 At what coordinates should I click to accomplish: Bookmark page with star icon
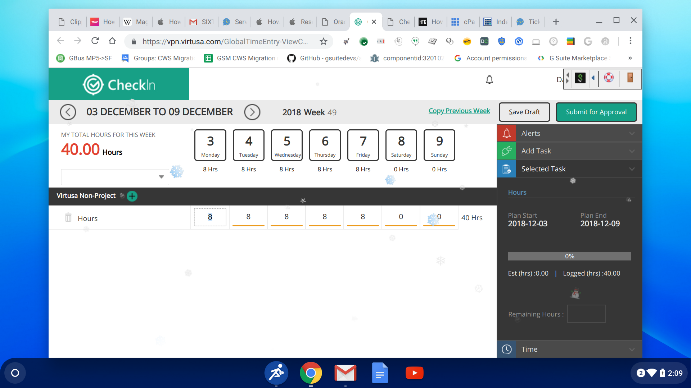click(x=323, y=42)
